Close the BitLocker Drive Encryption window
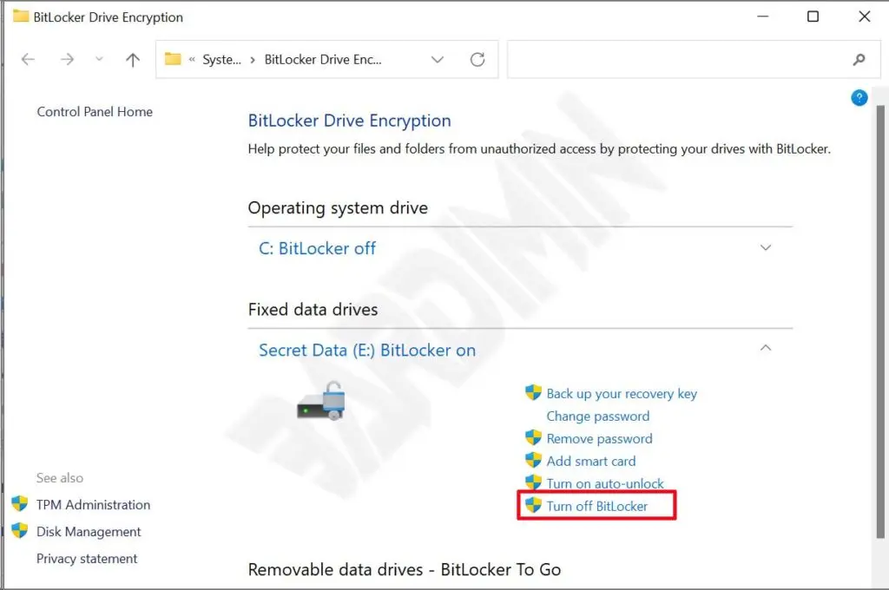This screenshot has width=889, height=590. [x=864, y=16]
